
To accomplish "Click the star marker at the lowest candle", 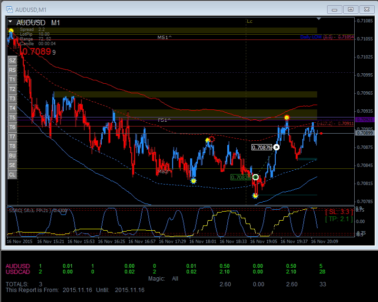I will click(255, 195).
